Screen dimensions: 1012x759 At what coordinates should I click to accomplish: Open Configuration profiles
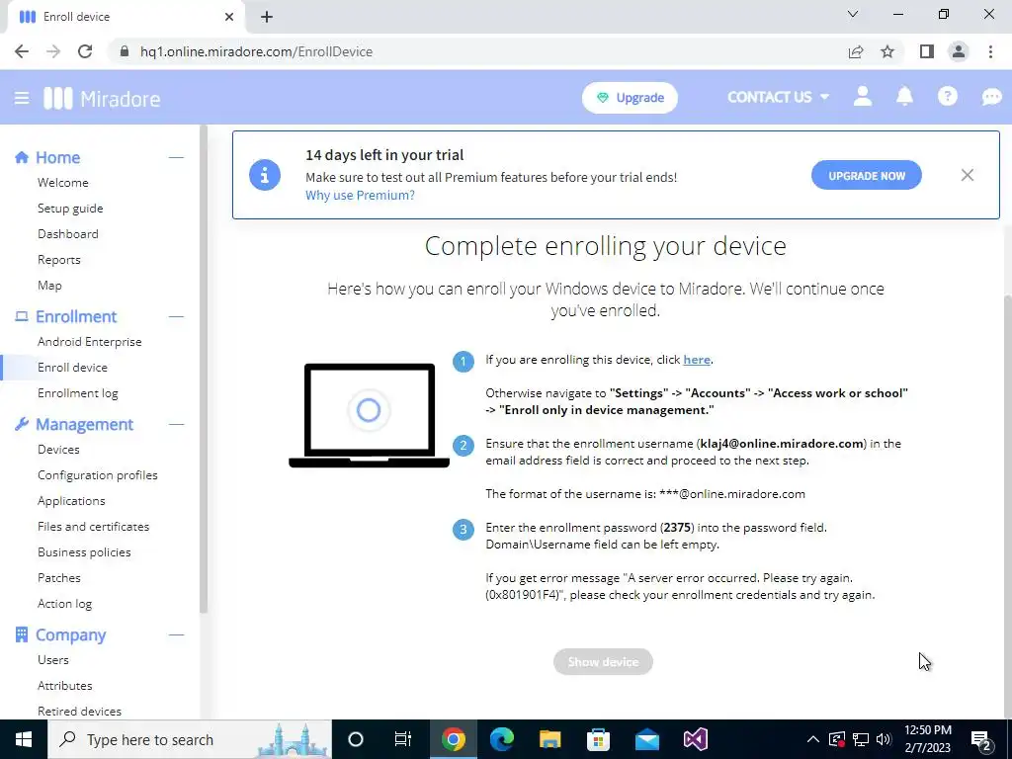tap(98, 475)
